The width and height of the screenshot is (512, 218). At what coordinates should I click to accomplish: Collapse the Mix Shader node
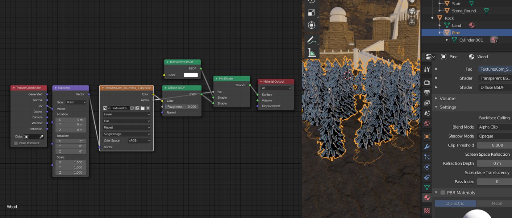tap(216, 79)
